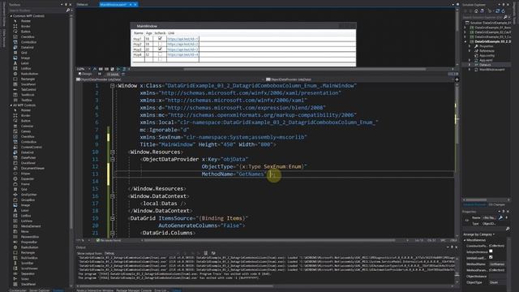Image resolution: width=519 pixels, height=292 pixels.
Task: Select the Slider control in the Toolbox
Action: pyautogui.click(x=25, y=279)
